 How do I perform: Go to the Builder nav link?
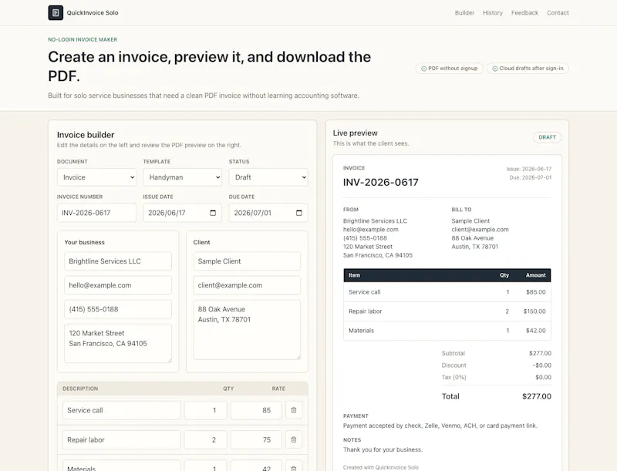click(x=464, y=12)
